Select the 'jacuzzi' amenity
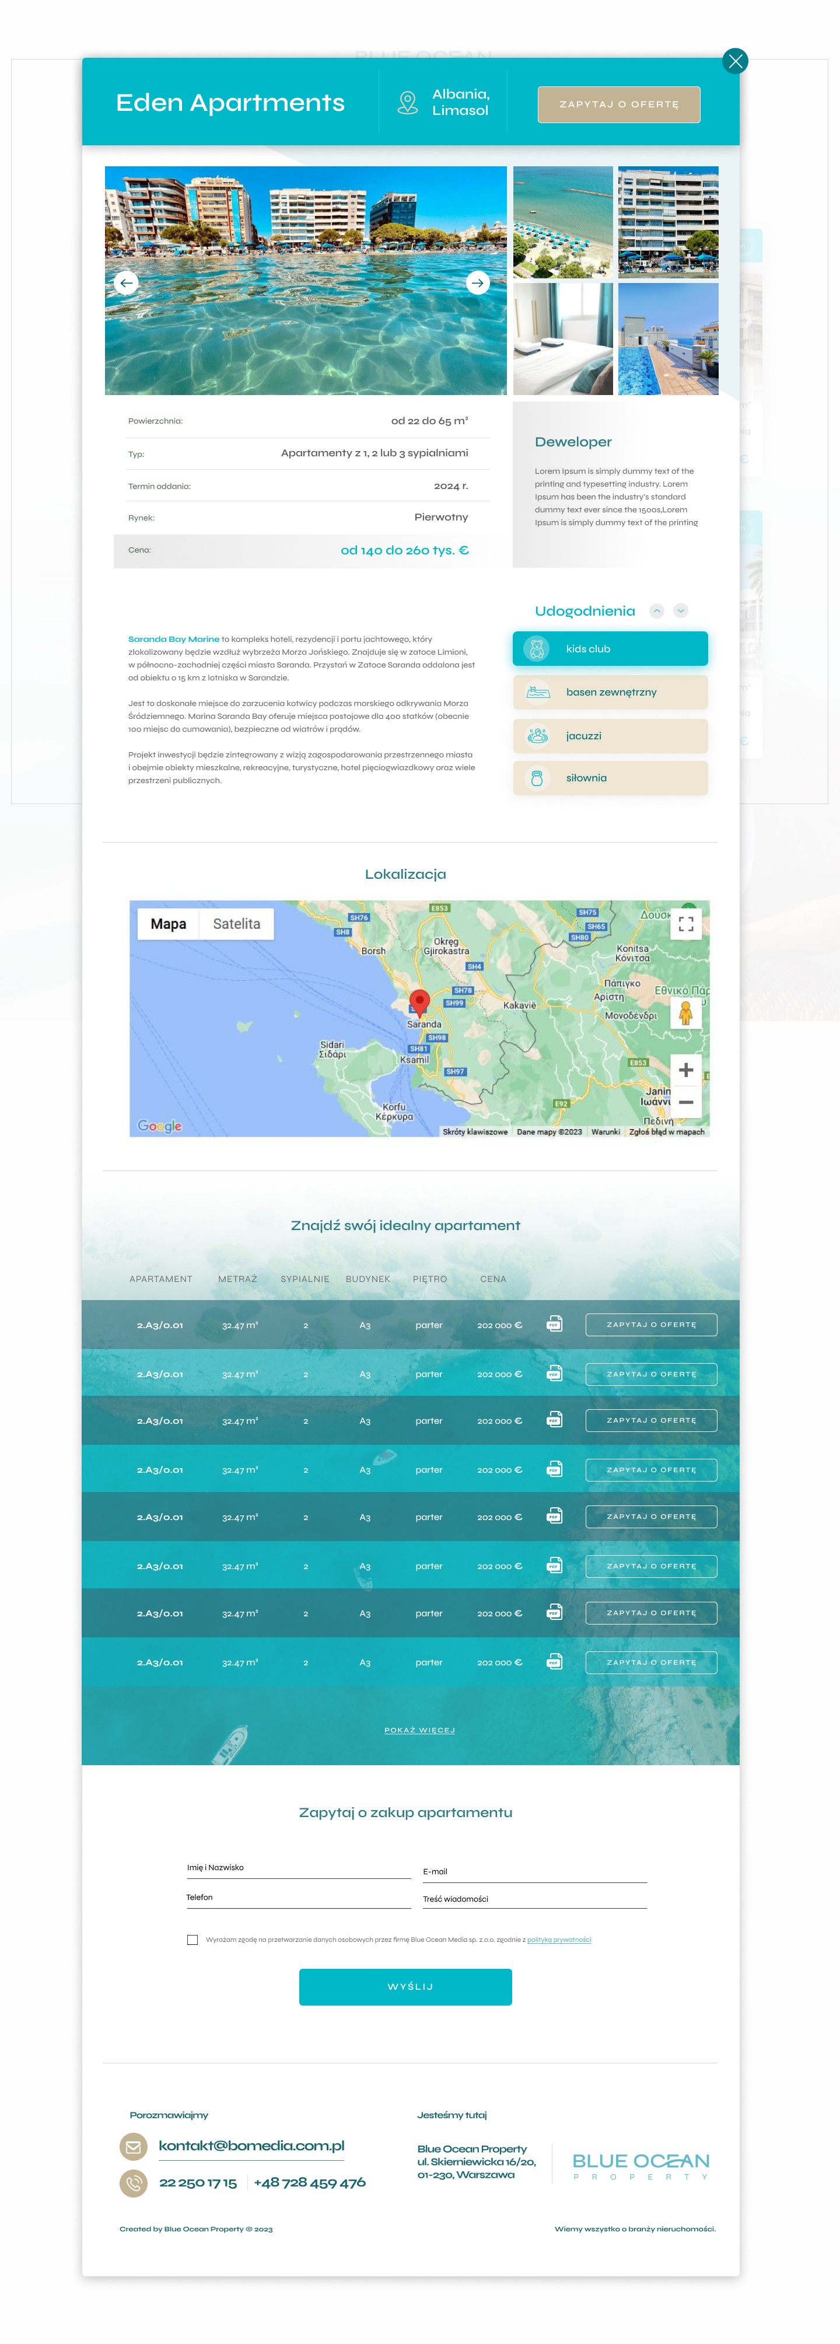Image resolution: width=840 pixels, height=2344 pixels. [611, 736]
